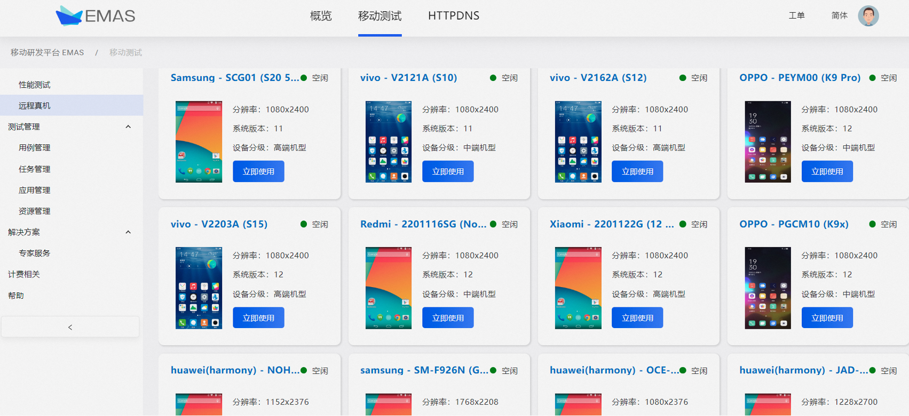Click 立即使用 for vivo V2162A (S12)
The width and height of the screenshot is (909, 416).
point(637,172)
